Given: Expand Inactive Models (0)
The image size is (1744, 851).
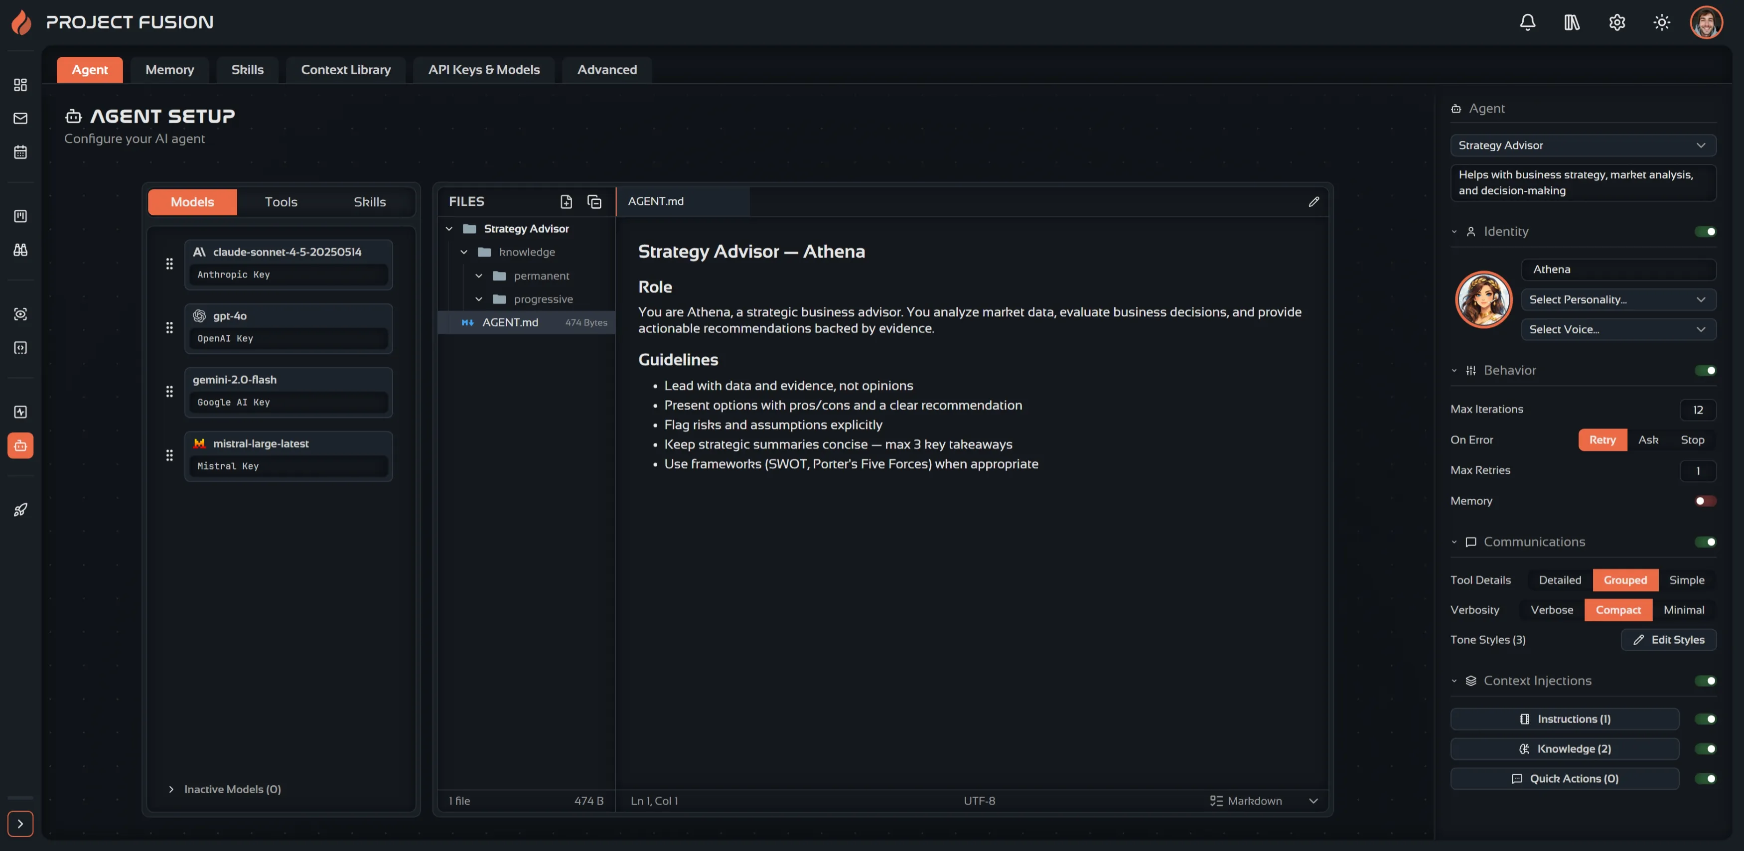Looking at the screenshot, I should tap(225, 789).
